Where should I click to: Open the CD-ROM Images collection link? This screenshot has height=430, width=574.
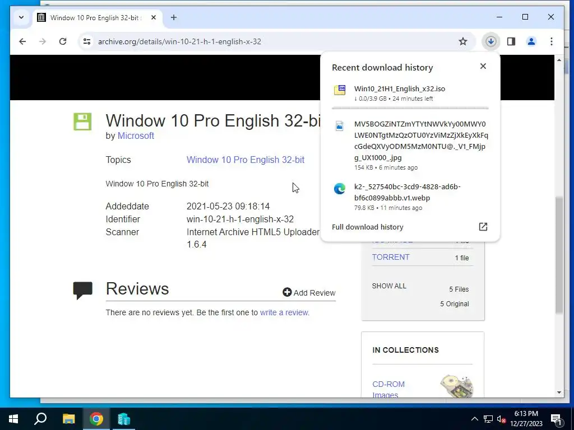point(388,390)
